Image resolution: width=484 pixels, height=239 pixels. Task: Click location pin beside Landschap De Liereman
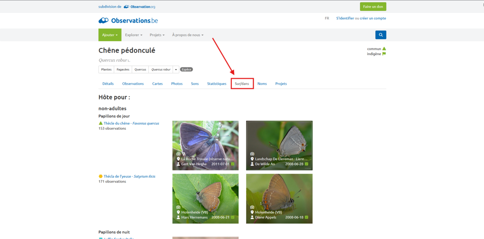click(252, 159)
